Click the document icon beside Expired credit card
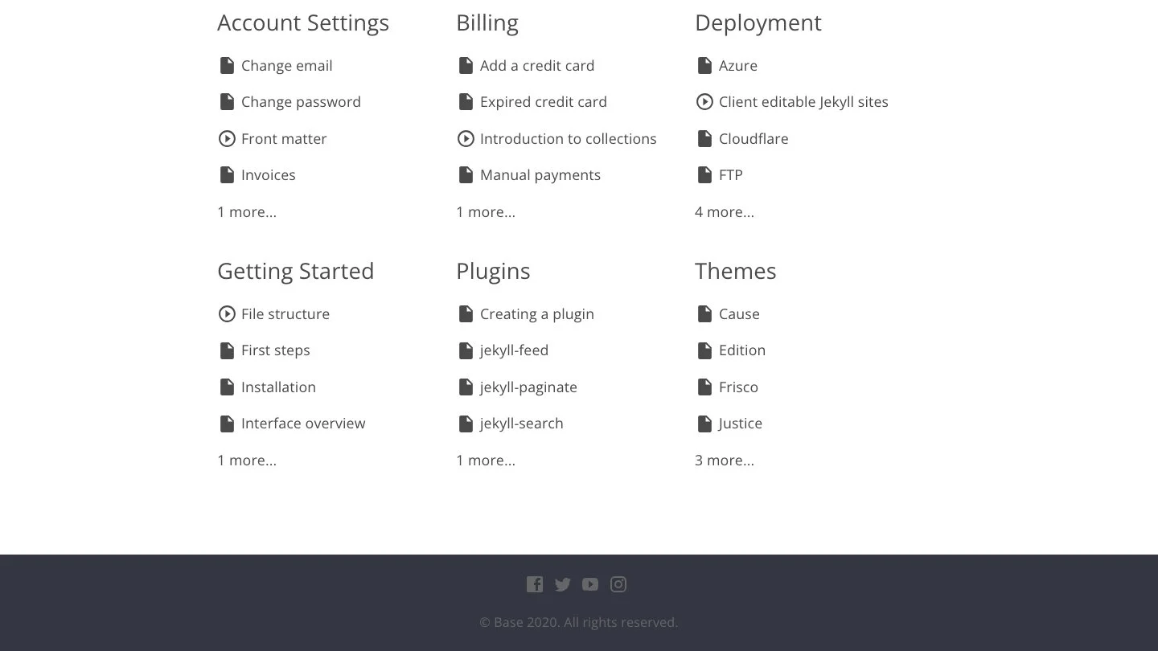Viewport: 1158px width, 651px height. (466, 102)
